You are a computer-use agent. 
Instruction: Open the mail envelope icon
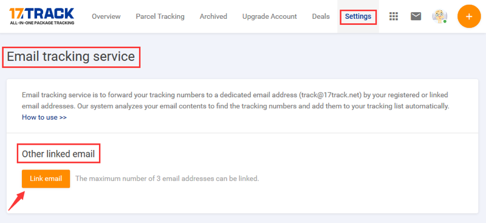click(416, 16)
